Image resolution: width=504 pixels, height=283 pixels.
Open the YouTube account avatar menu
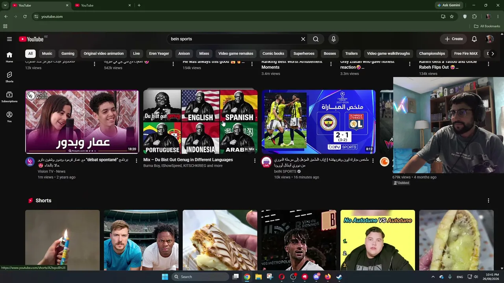490,39
